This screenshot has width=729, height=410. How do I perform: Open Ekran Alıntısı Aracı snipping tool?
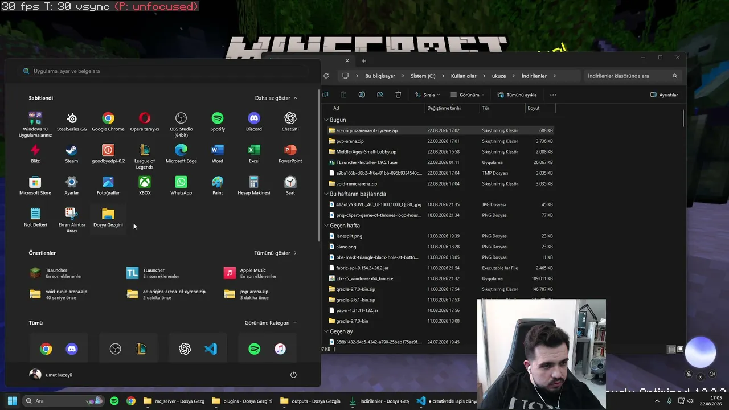coord(72,220)
